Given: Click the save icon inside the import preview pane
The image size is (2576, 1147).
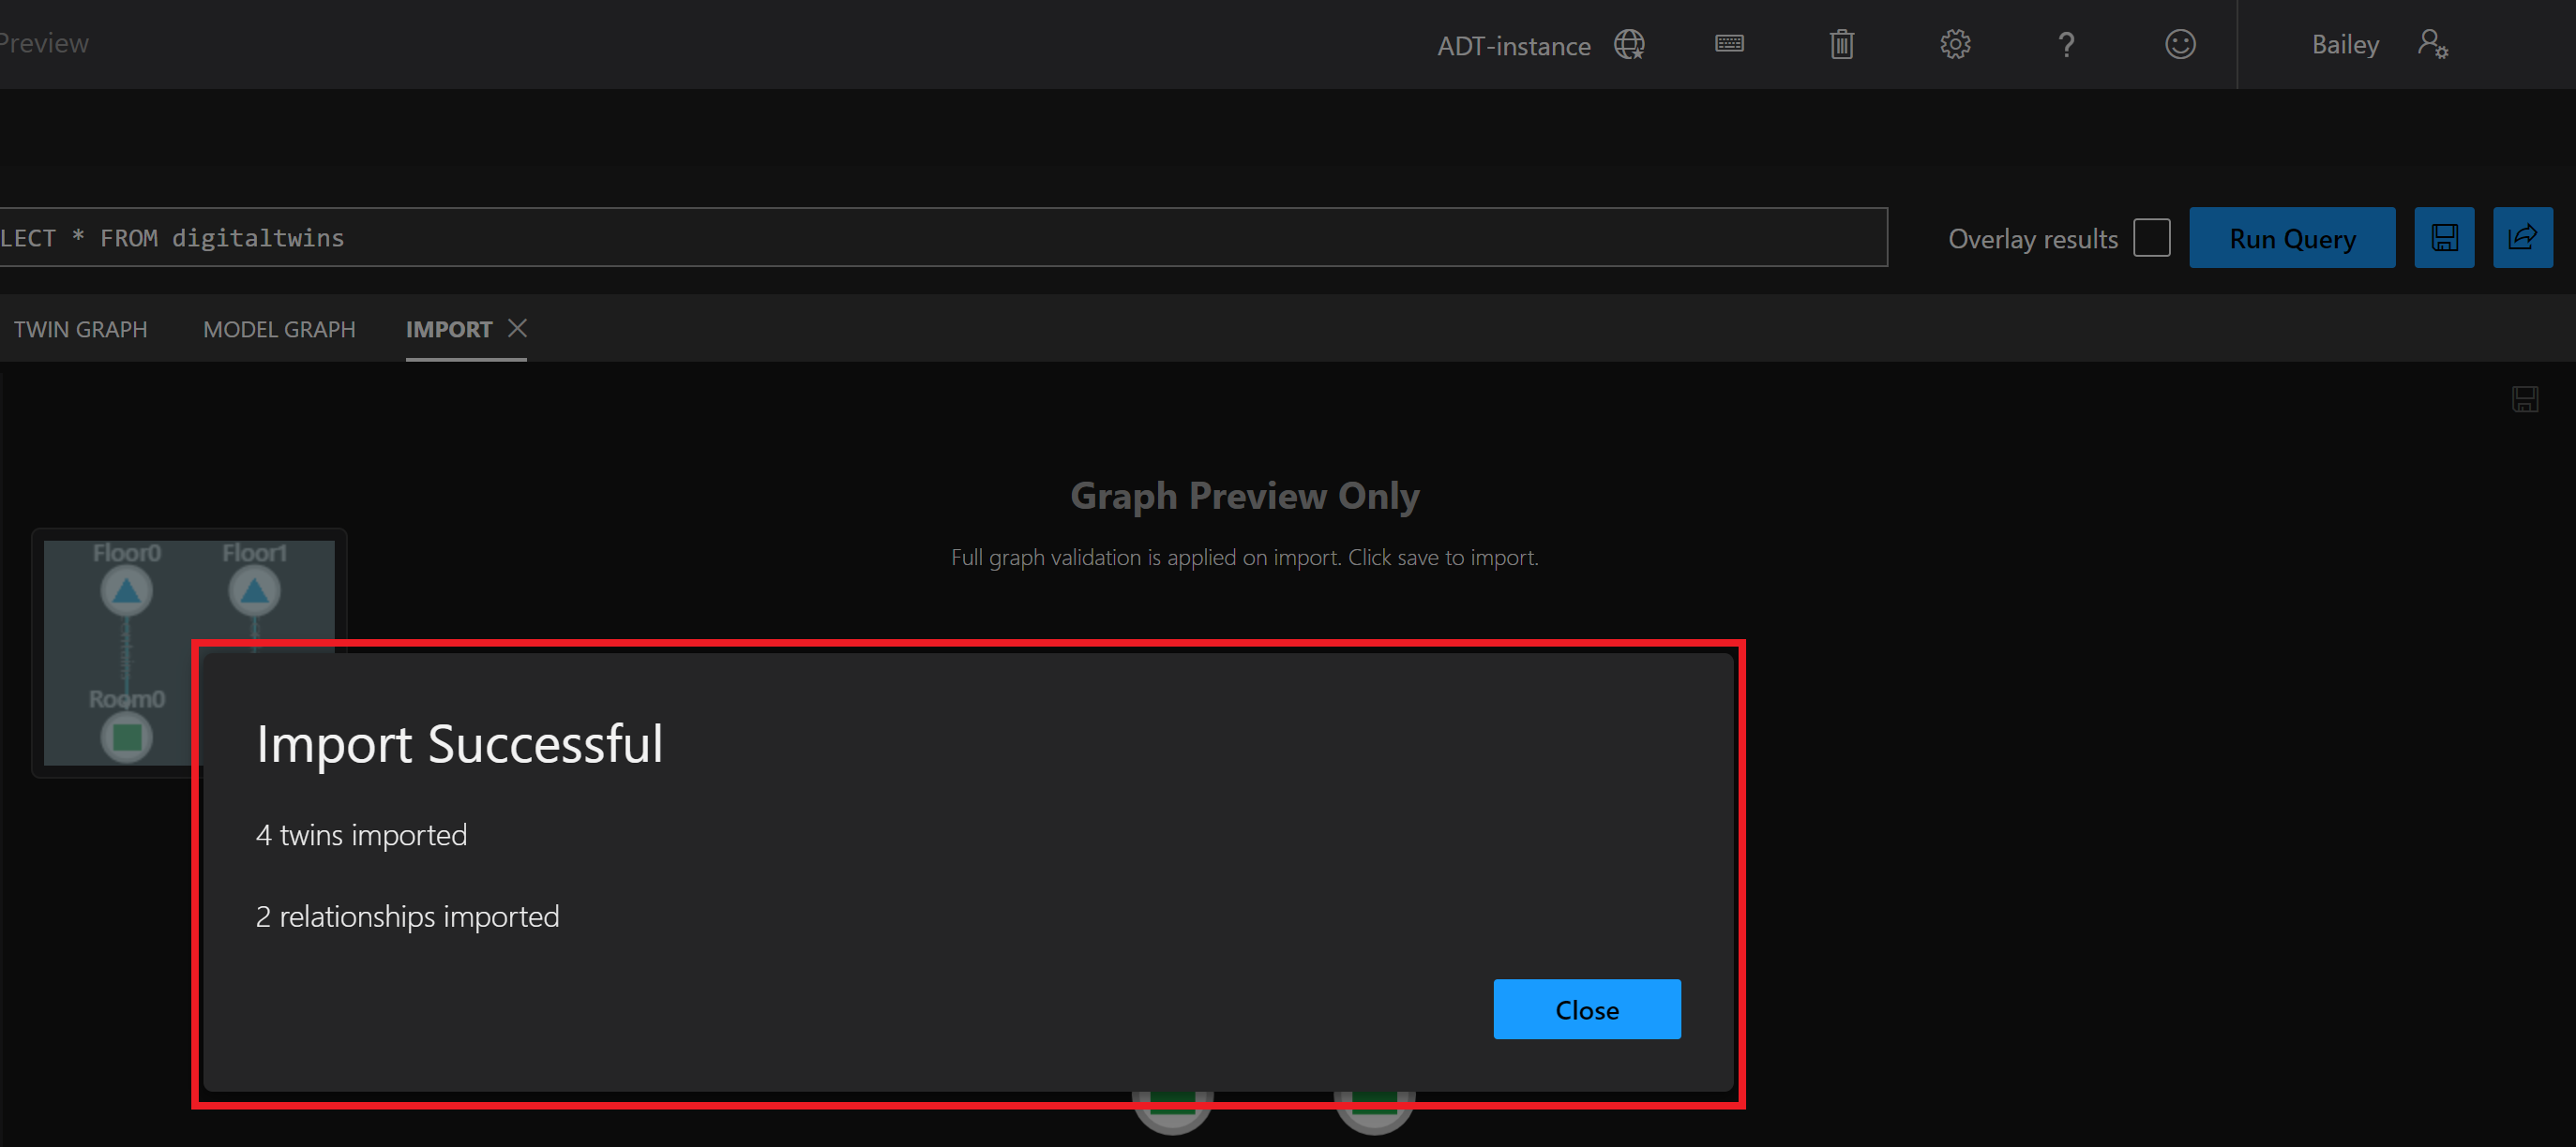Looking at the screenshot, I should tap(2525, 398).
